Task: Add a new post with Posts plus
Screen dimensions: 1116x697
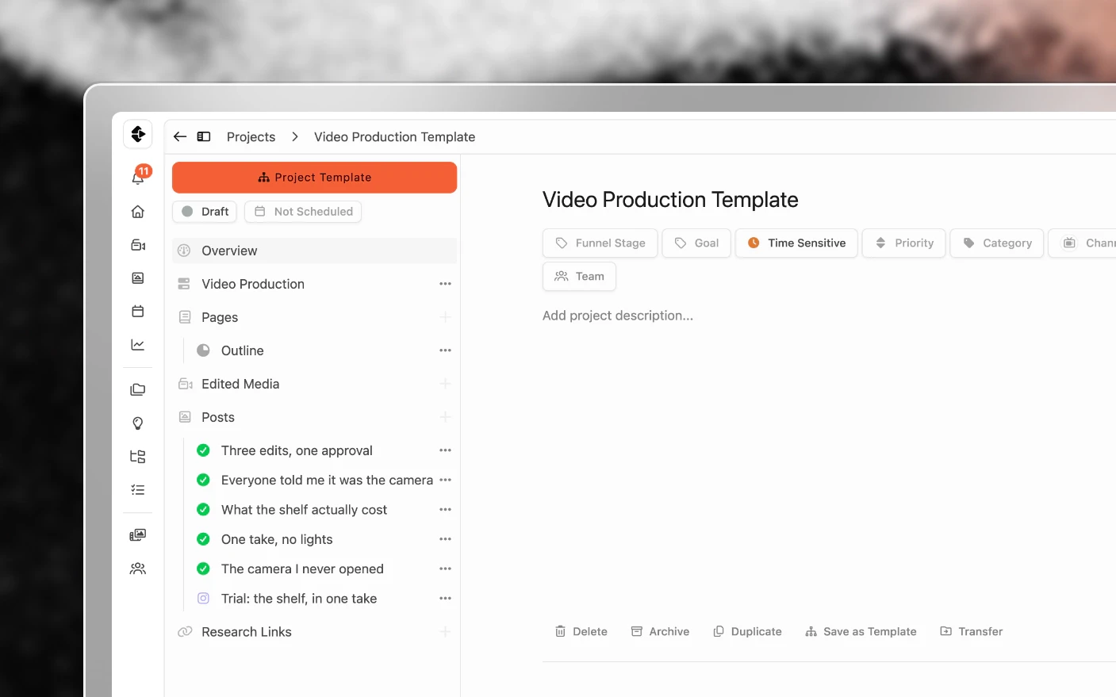Action: click(x=445, y=417)
